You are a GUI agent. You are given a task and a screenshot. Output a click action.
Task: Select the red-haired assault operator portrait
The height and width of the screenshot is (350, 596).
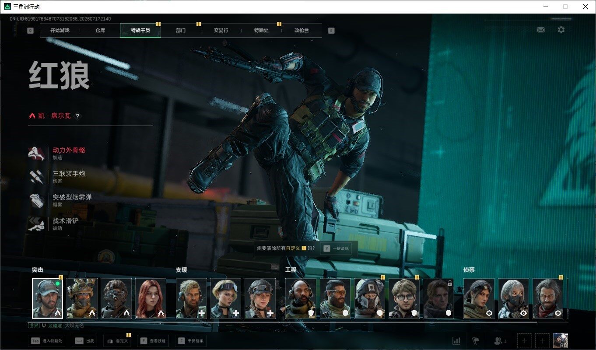[x=151, y=298]
